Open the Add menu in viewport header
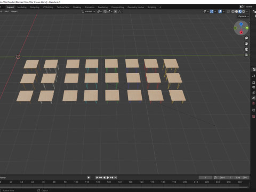The image size is (256, 192). pos(6,11)
